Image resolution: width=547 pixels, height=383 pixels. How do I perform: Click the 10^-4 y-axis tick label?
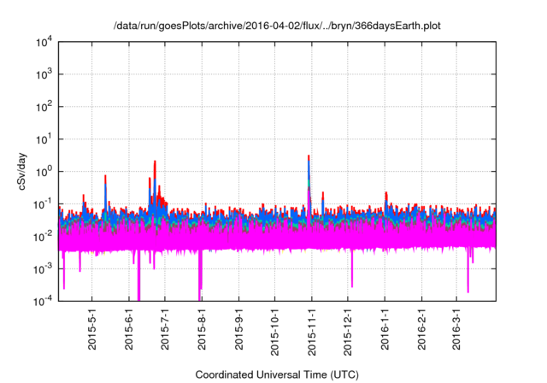[44, 301]
